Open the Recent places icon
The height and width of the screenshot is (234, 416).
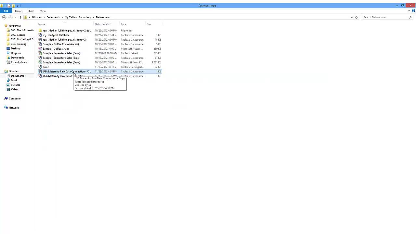click(8, 62)
